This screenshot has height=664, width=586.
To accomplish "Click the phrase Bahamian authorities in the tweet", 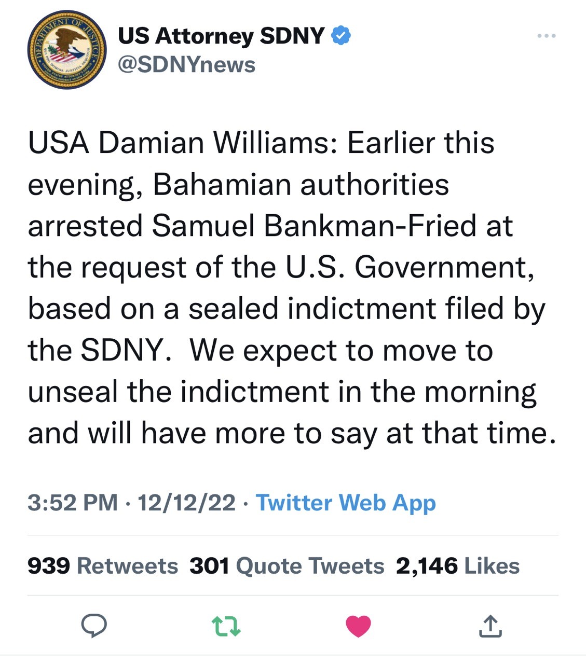I will 301,185.
